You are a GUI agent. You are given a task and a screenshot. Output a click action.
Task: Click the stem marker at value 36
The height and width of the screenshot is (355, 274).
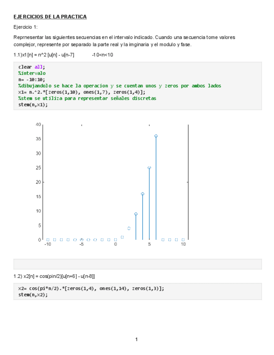(156, 136)
